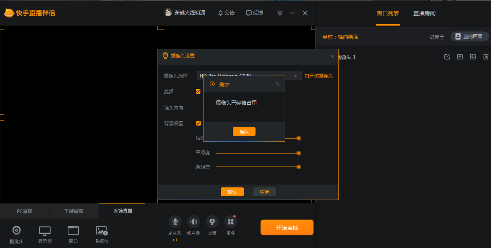Switch to 竖向画面 portrait mode
Screen dimensions: 491x248
tap(470, 37)
